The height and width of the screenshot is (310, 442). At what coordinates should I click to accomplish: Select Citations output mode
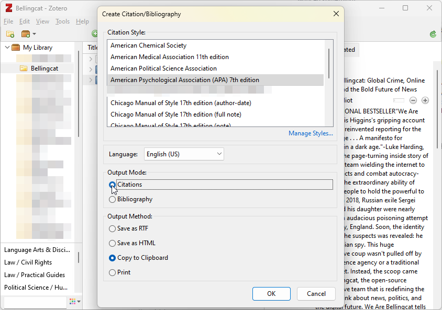[x=112, y=185]
